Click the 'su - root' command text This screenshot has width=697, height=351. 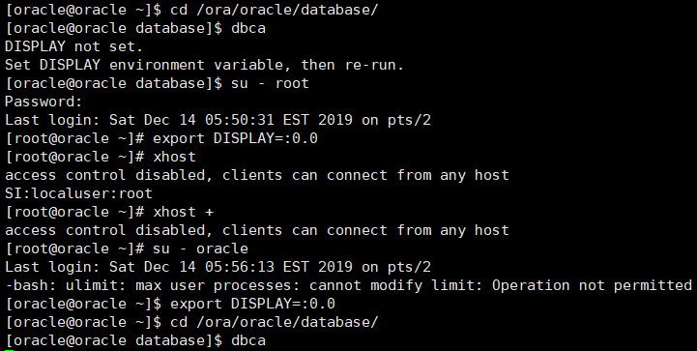(x=270, y=83)
